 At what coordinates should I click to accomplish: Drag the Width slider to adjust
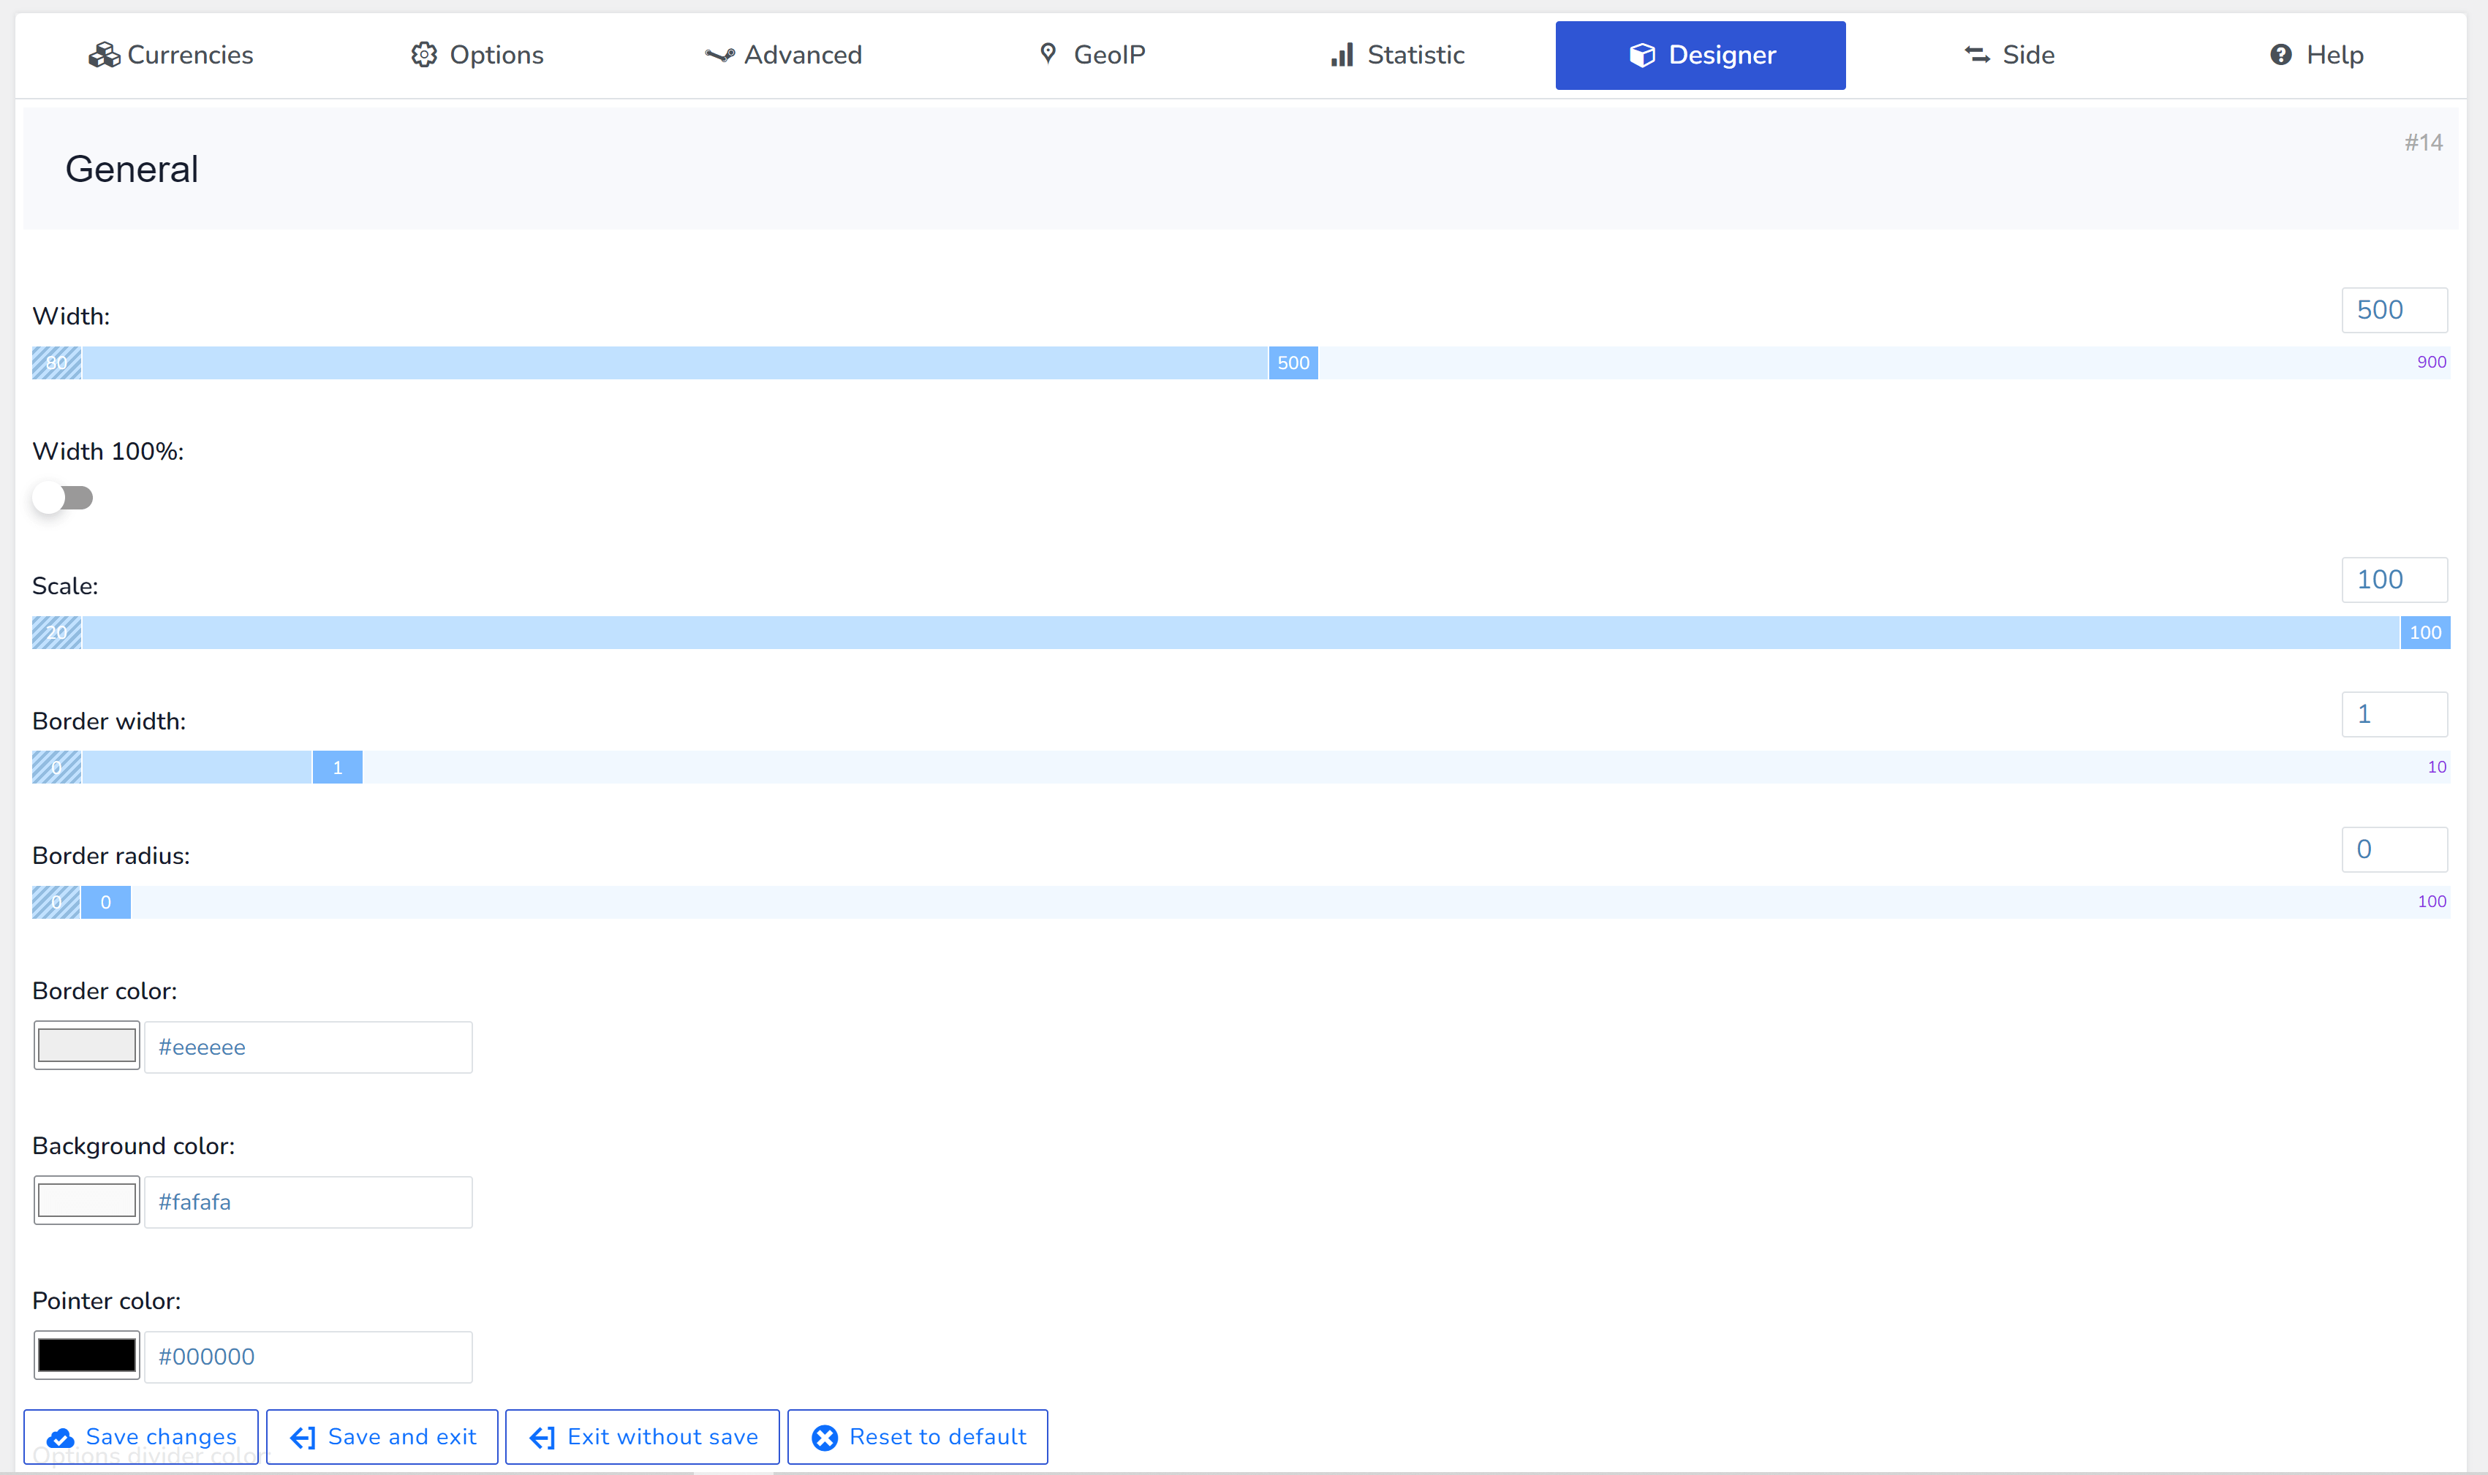1293,362
